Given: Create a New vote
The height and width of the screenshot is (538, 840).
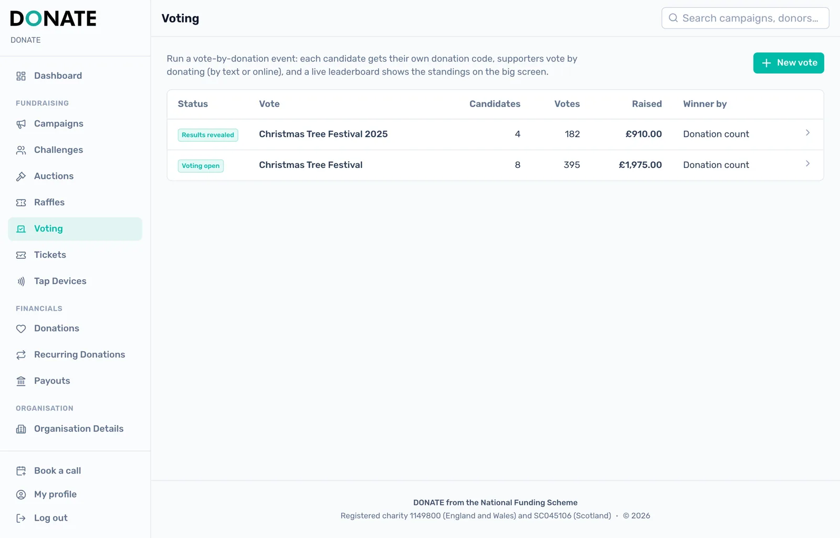Looking at the screenshot, I should pos(789,63).
